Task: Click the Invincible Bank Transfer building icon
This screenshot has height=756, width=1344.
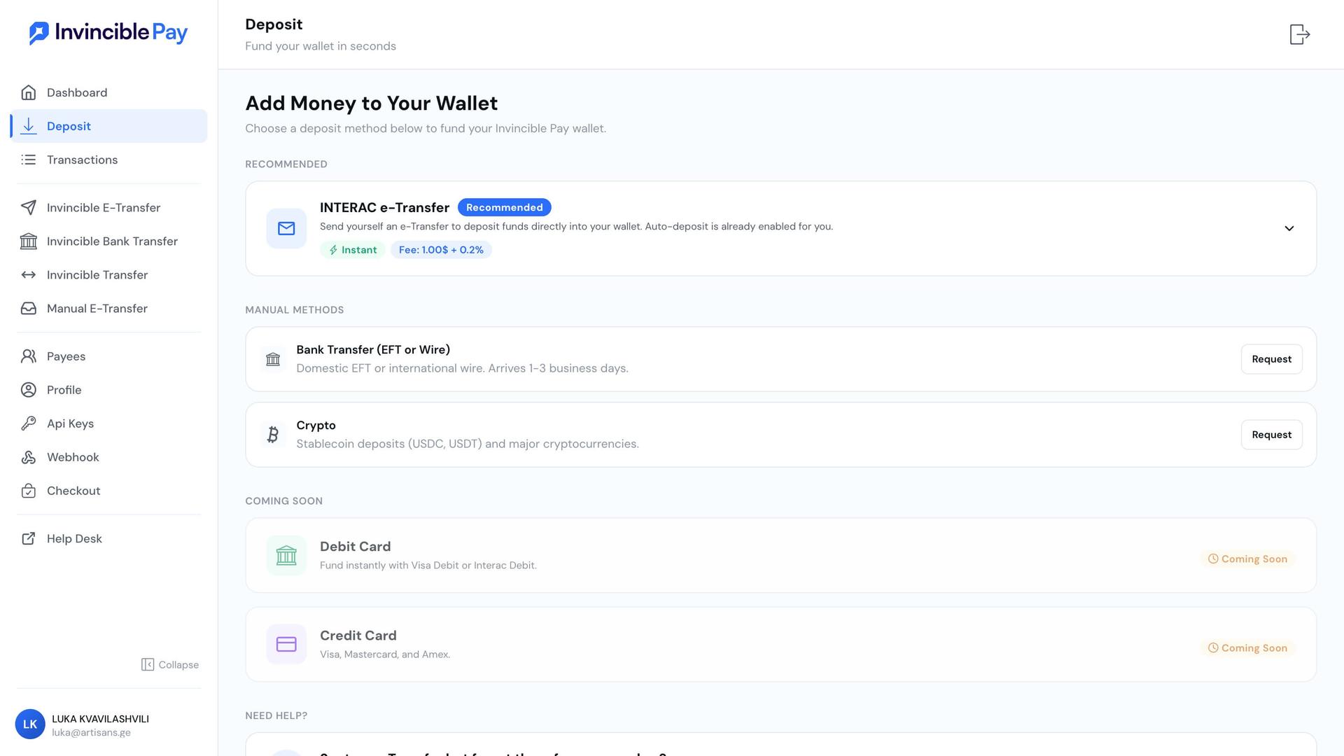Action: click(29, 241)
